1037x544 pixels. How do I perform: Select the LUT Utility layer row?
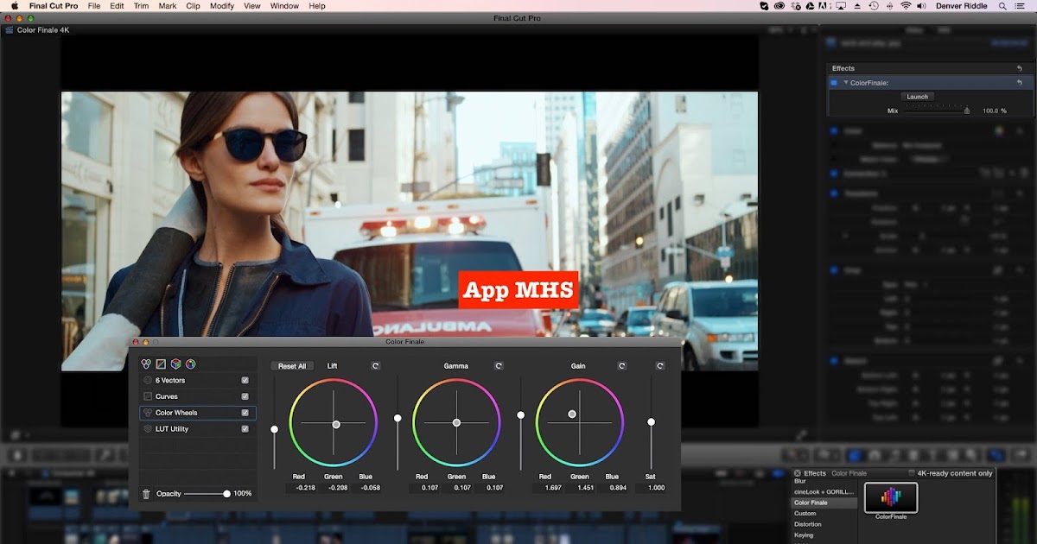click(198, 428)
